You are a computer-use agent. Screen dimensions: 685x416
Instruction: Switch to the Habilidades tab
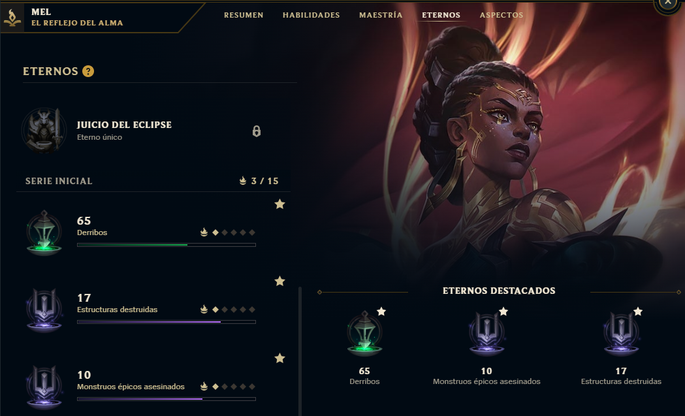click(x=311, y=15)
